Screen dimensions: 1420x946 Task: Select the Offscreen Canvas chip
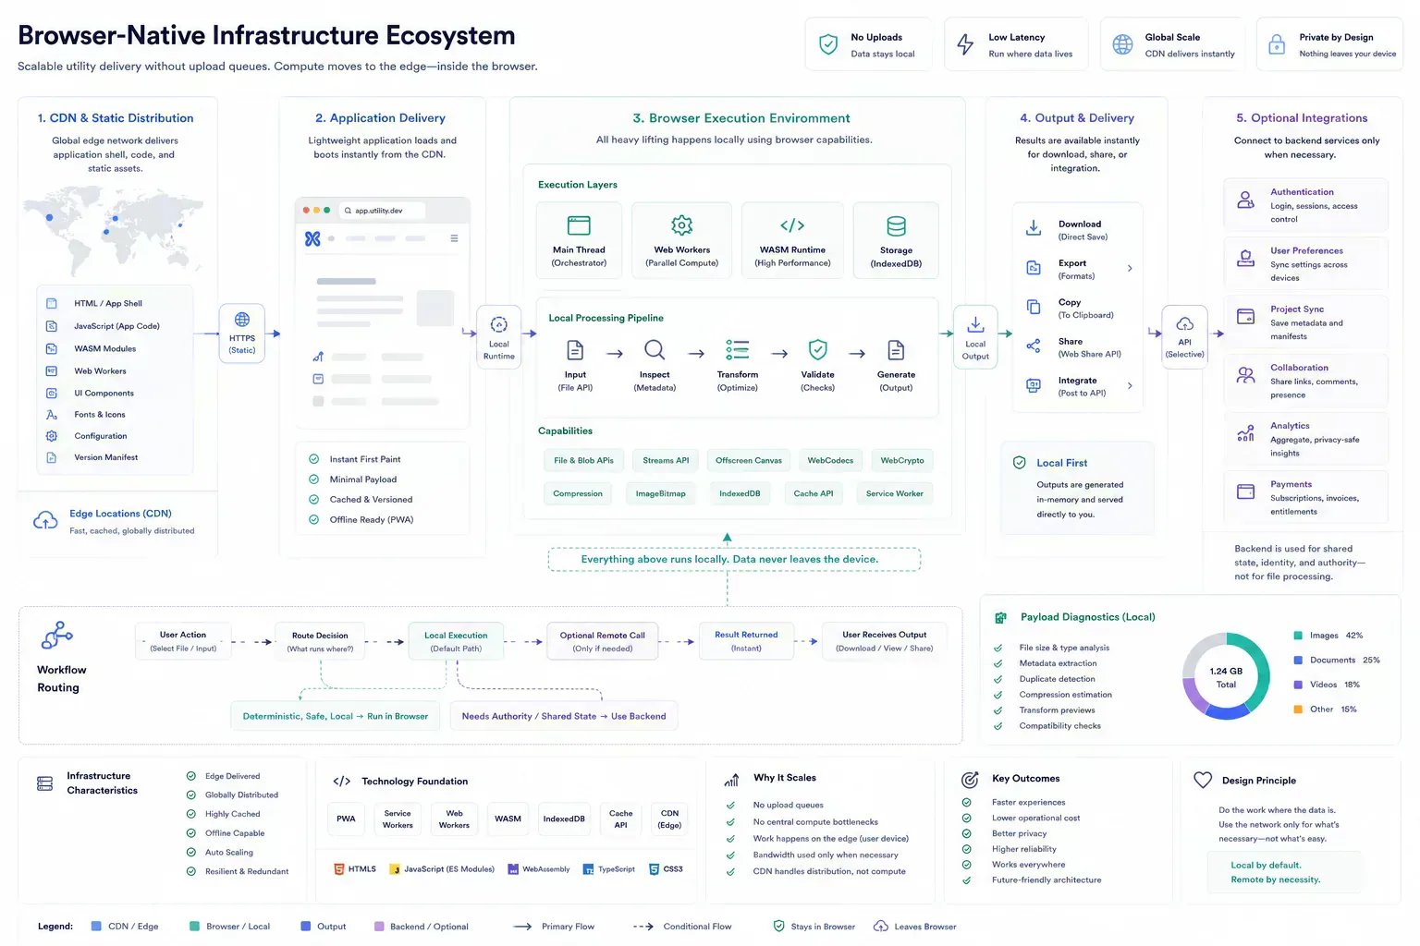(x=749, y=460)
